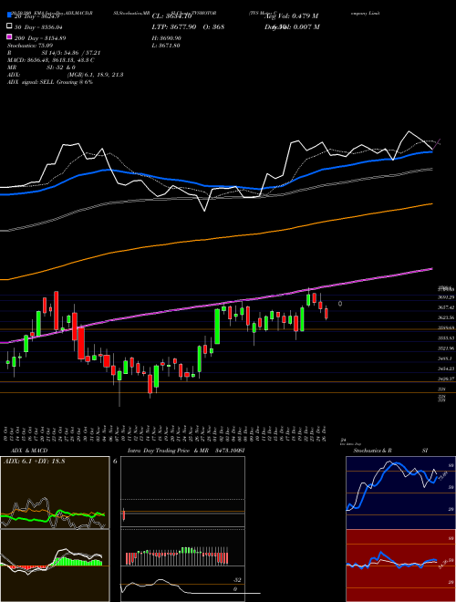Click the Day Vol 0.007 M text
The height and width of the screenshot is (602, 456).
click(x=292, y=26)
